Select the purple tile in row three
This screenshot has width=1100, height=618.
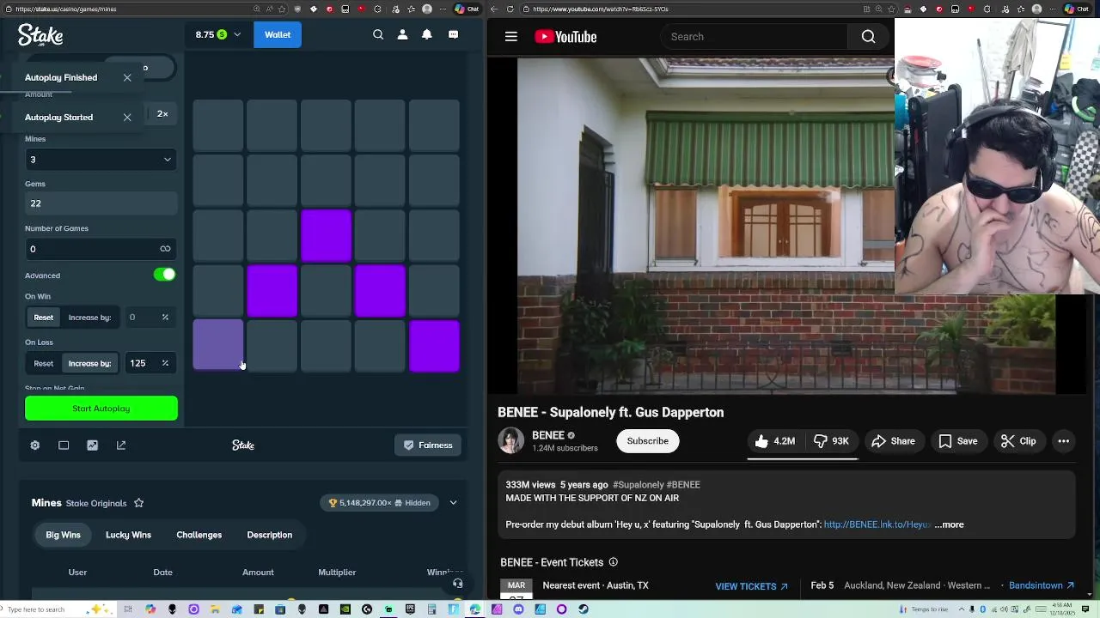tap(326, 236)
